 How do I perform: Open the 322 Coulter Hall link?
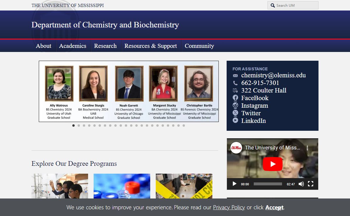point(264,90)
